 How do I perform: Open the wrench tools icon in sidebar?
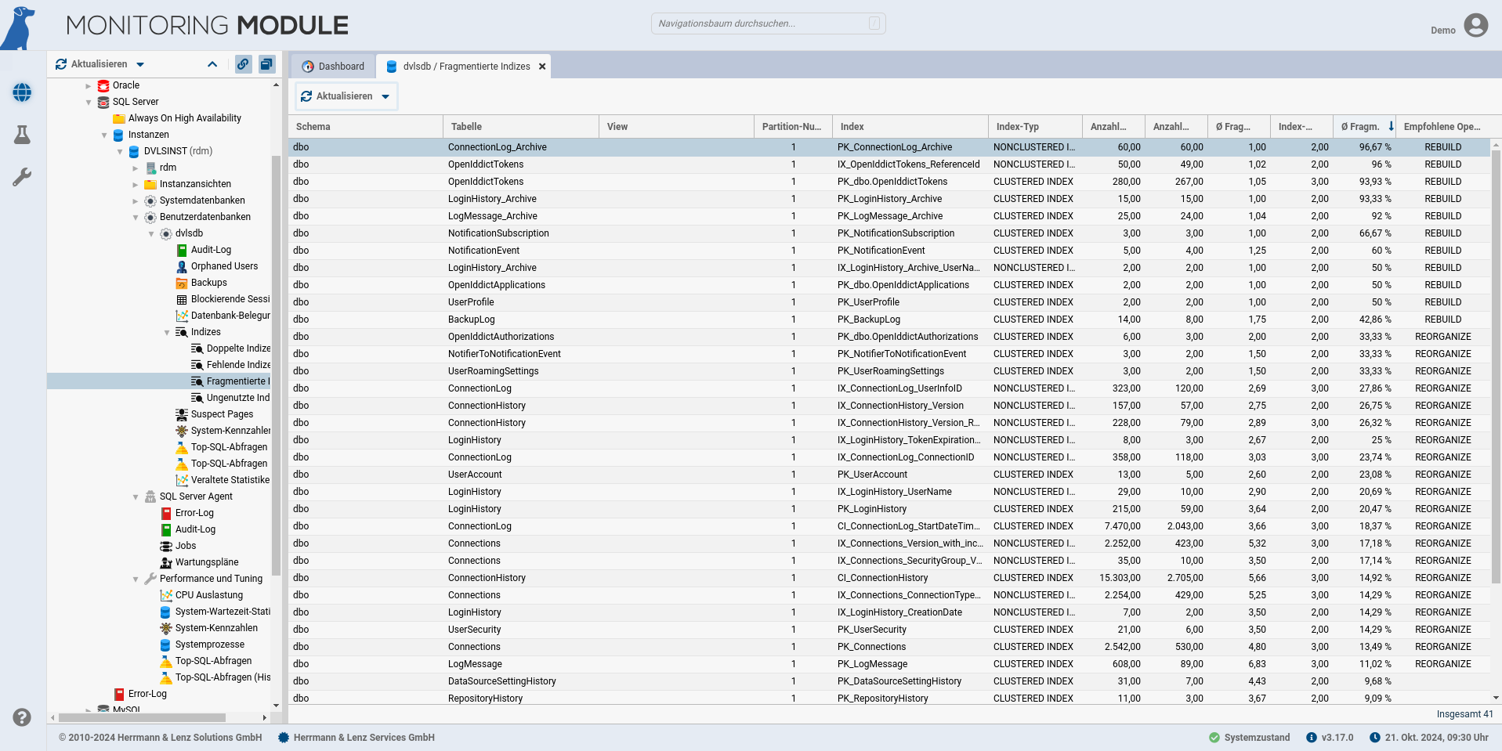[22, 177]
